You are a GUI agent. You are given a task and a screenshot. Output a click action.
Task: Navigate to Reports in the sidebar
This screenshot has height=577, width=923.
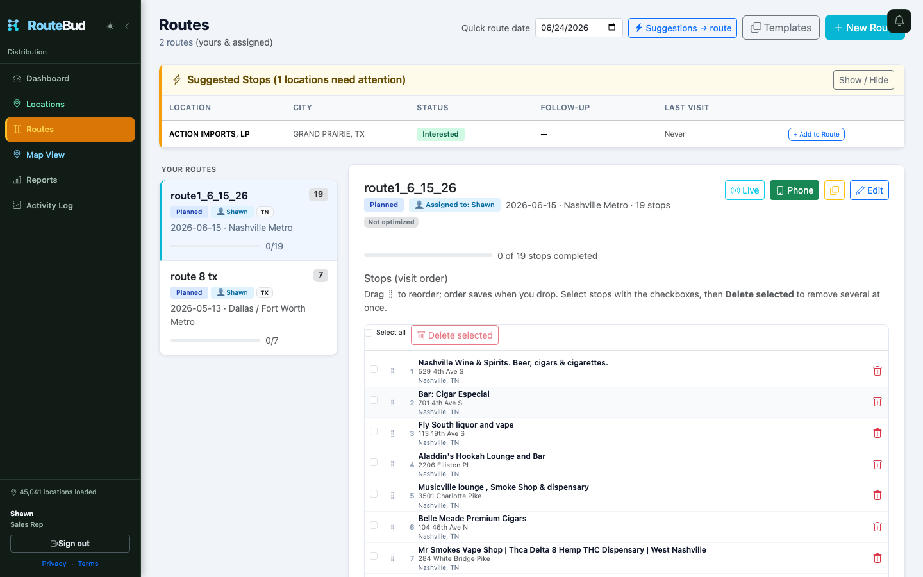(71, 180)
